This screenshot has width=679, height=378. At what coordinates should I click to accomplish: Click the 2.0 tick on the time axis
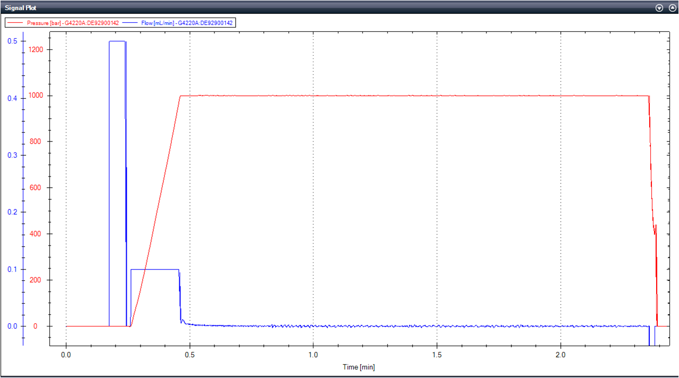pos(560,354)
